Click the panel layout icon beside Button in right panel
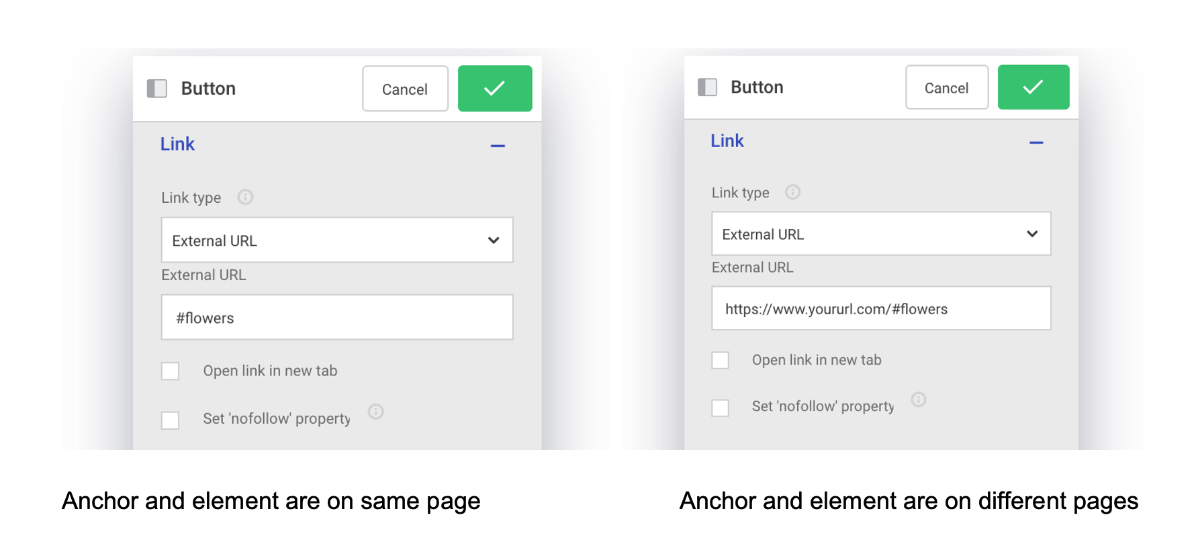This screenshot has height=552, width=1194. coord(707,87)
